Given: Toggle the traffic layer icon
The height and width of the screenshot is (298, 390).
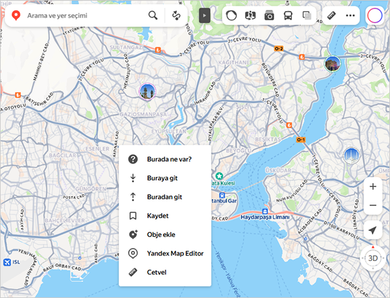Looking at the screenshot, I should (231, 16).
